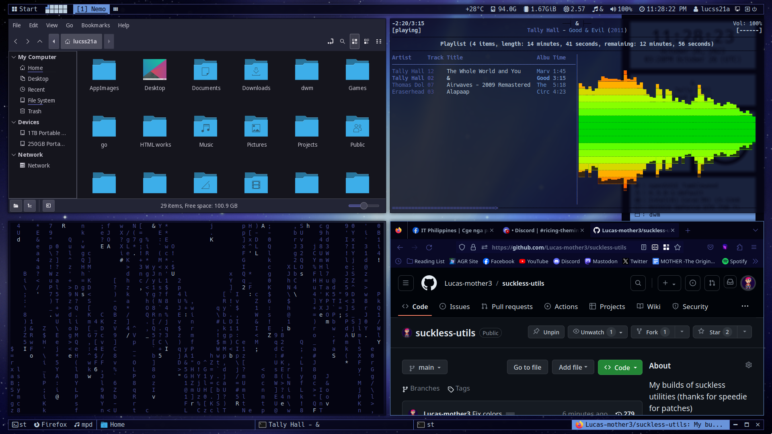Toggle the File System tree item in sidebar
The width and height of the screenshot is (772, 434).
pos(42,100)
